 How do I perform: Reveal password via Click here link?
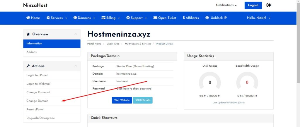[134, 89]
